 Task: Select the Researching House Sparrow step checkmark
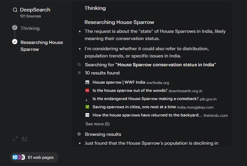15,42
